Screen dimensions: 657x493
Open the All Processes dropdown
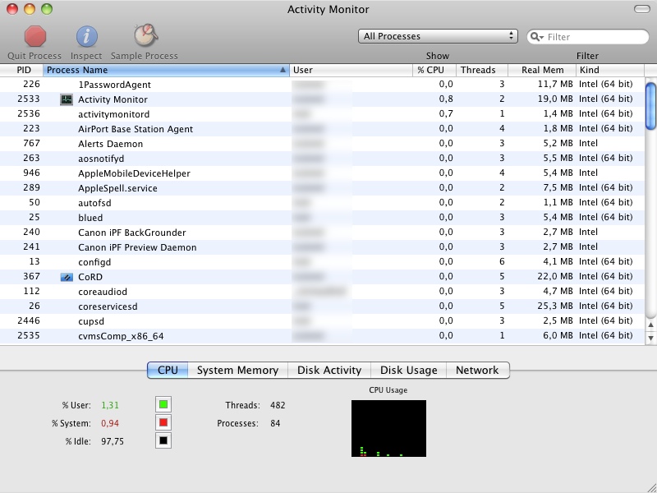(438, 36)
